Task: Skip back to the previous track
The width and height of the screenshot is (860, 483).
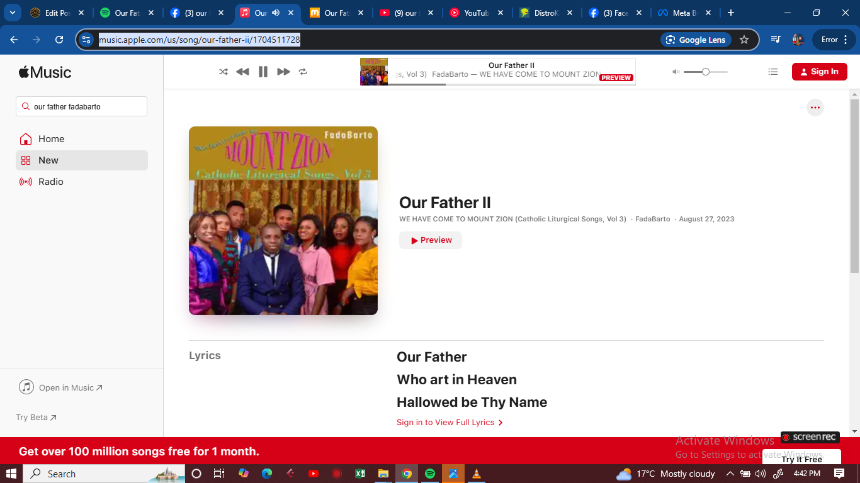Action: (x=242, y=72)
